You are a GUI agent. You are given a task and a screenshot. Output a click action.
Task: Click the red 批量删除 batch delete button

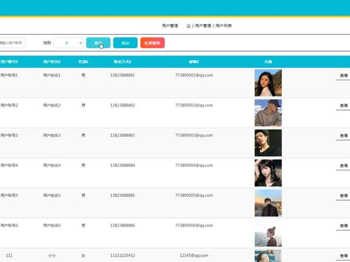[x=152, y=43]
